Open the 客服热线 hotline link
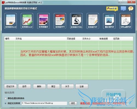 (103, 103)
